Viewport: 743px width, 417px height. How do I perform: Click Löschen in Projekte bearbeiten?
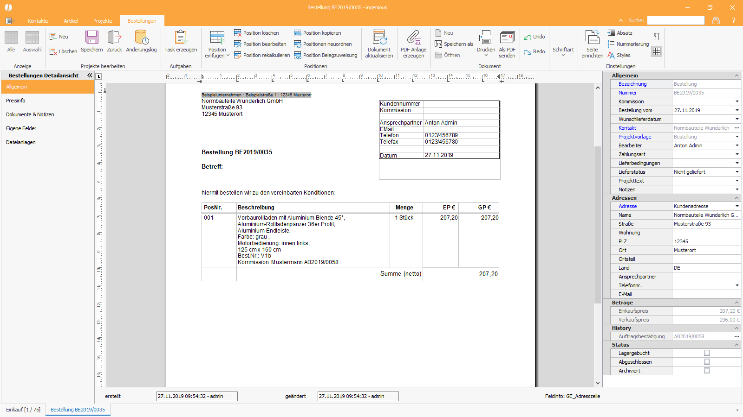tap(64, 51)
